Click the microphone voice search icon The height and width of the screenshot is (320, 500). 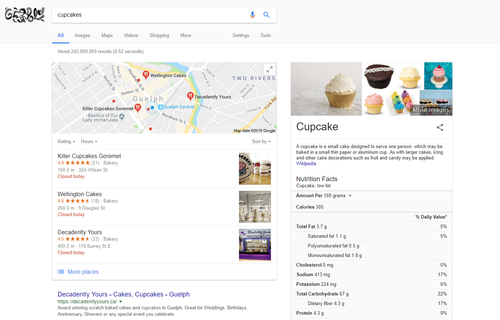[x=252, y=15]
